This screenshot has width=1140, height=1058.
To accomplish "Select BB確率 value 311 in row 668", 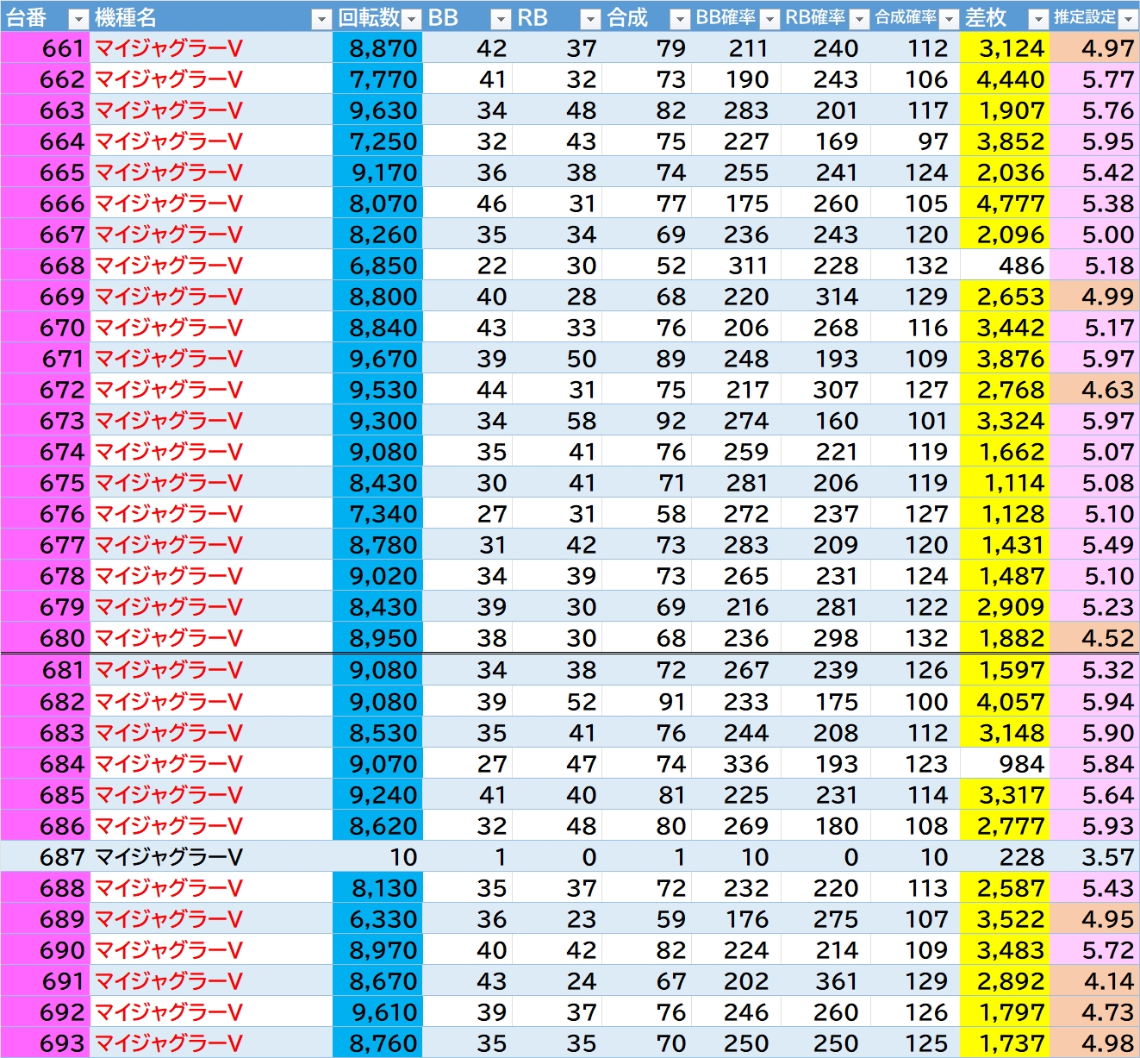I will coord(736,266).
